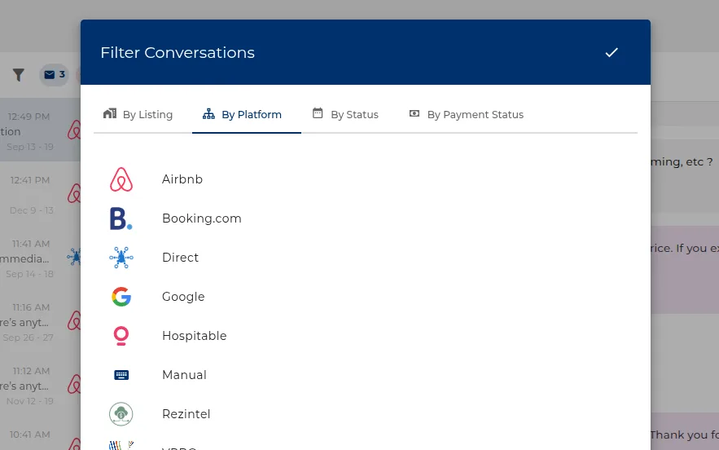
Task: Click the Manual keyboard icon
Action: pos(121,375)
